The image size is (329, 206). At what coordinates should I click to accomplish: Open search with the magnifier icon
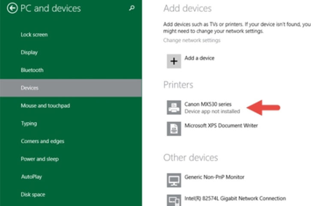click(132, 8)
